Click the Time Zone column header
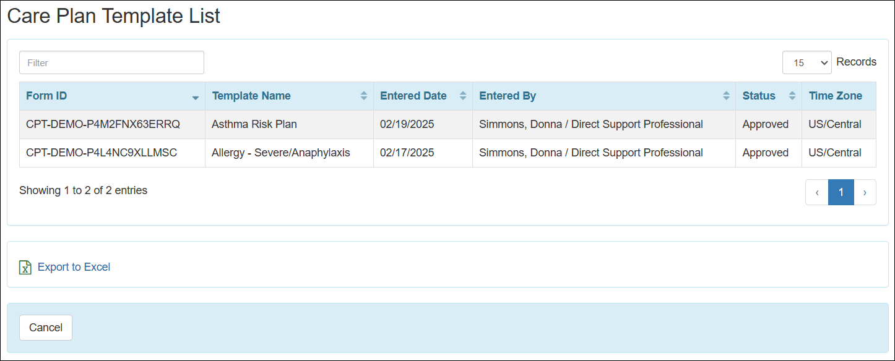 coord(839,96)
